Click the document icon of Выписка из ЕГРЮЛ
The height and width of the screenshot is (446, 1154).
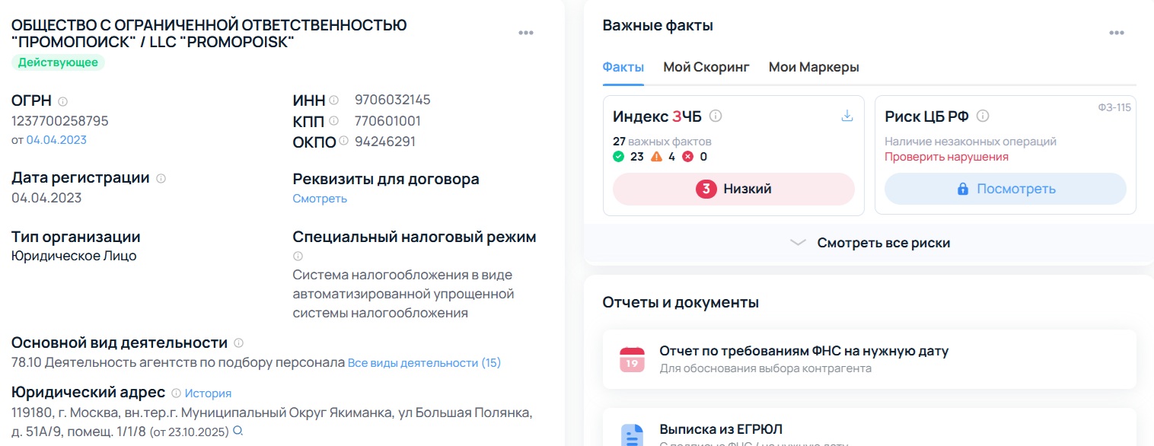[632, 435]
